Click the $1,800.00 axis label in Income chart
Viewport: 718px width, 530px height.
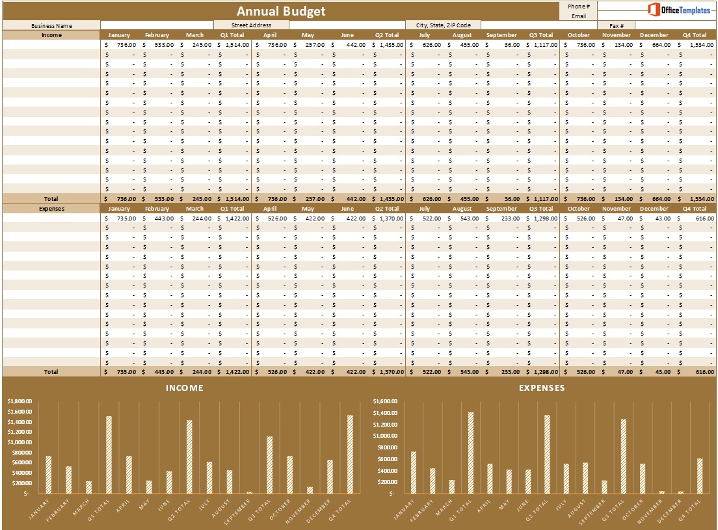[x=20, y=401]
